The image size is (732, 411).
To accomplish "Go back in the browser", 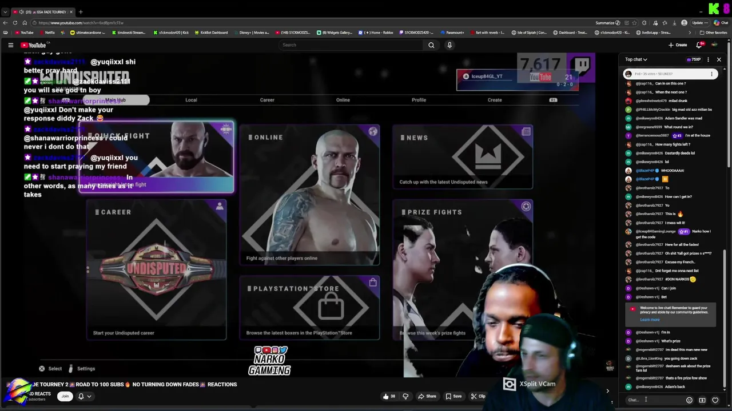I will point(5,23).
